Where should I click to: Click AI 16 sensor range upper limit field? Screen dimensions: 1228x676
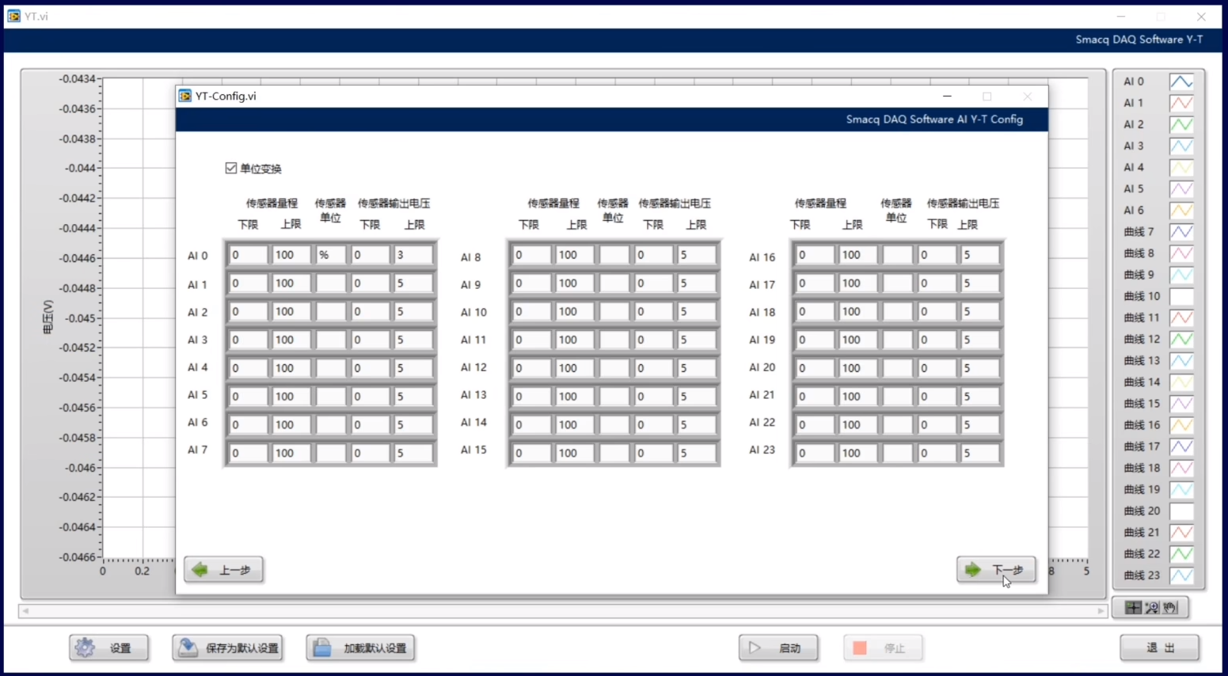point(857,255)
